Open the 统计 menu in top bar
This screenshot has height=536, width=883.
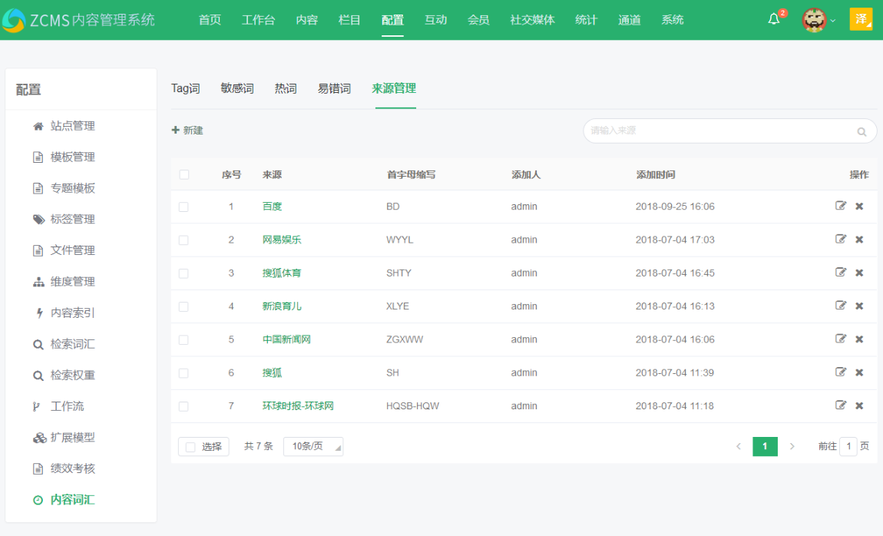586,20
